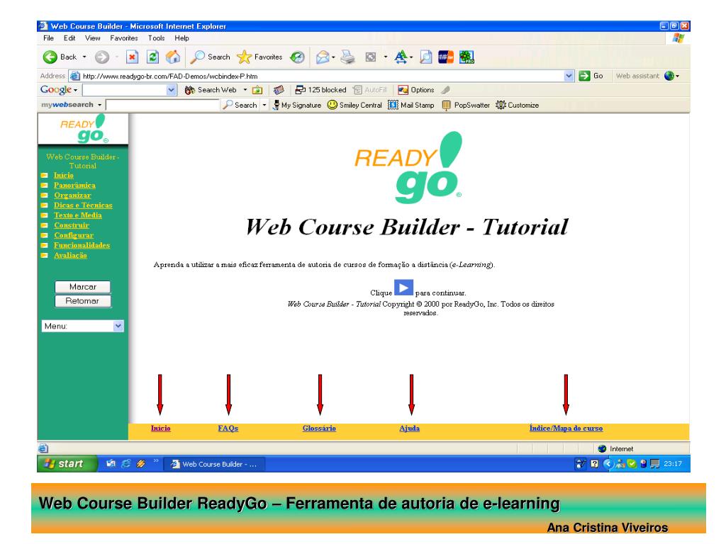Open Google toolbar Options
The height and width of the screenshot is (544, 726).
[x=415, y=90]
